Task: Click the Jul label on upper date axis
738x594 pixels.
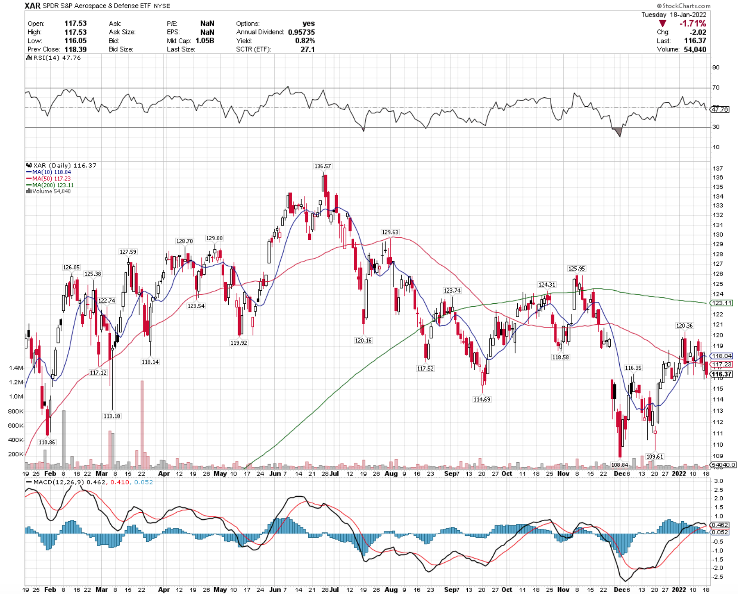Action: tap(334, 474)
